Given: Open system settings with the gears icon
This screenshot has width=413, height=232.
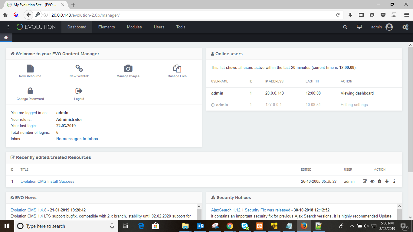Looking at the screenshot, I should 405,27.
